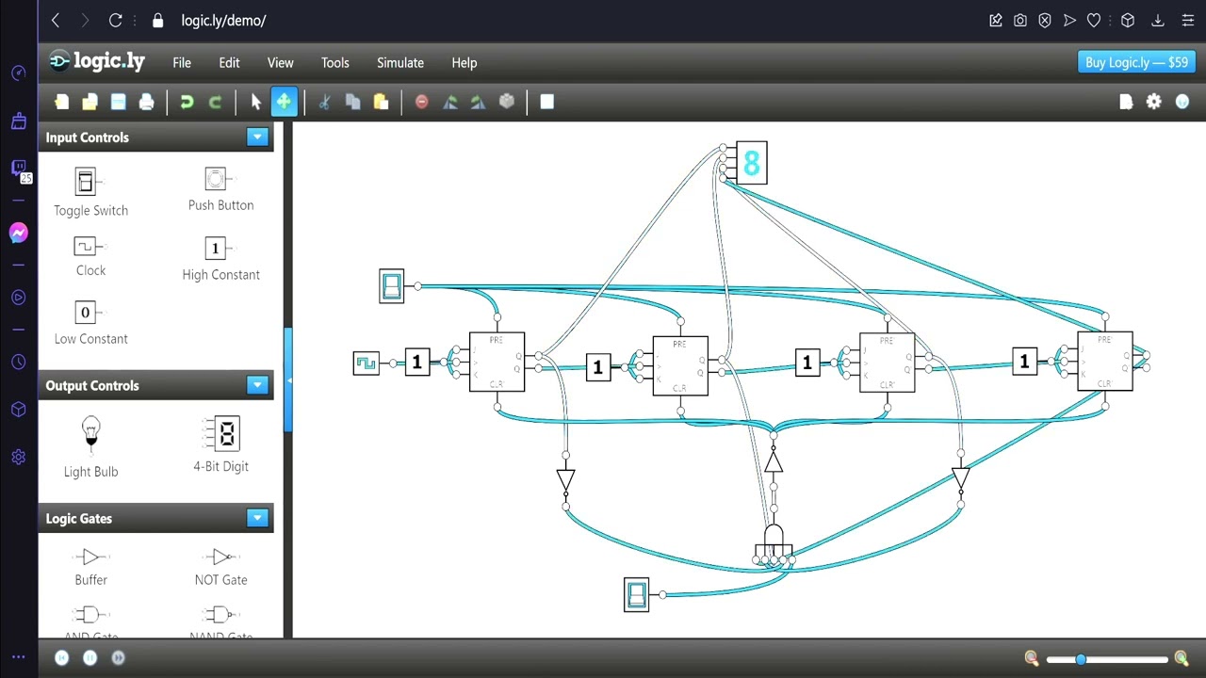Select the High Constant component

(x=220, y=259)
